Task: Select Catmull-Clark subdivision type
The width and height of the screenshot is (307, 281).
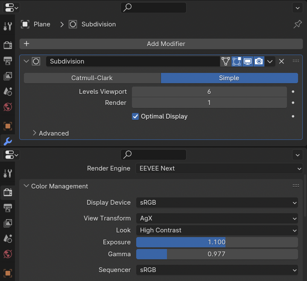Action: pyautogui.click(x=92, y=78)
